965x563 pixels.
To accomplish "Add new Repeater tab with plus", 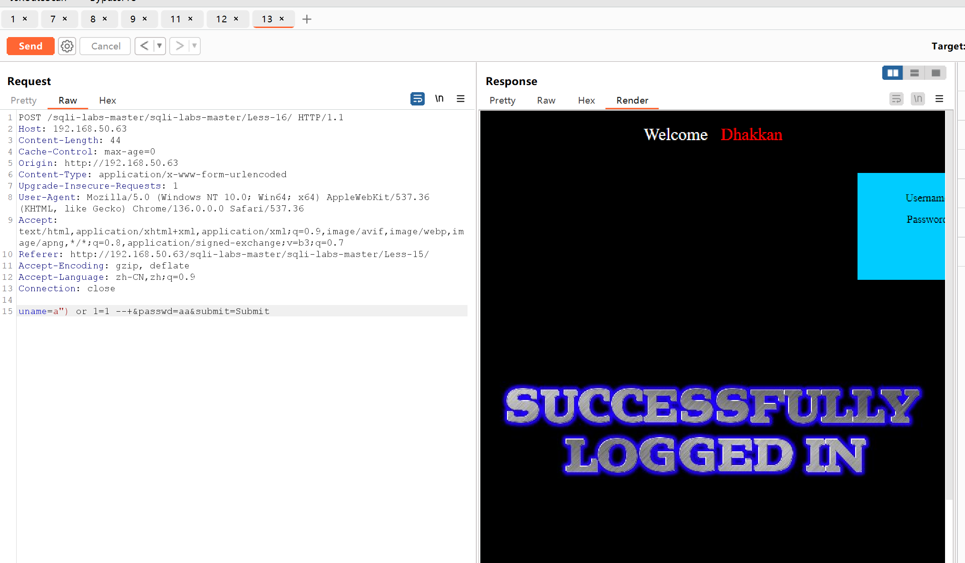I will point(307,19).
